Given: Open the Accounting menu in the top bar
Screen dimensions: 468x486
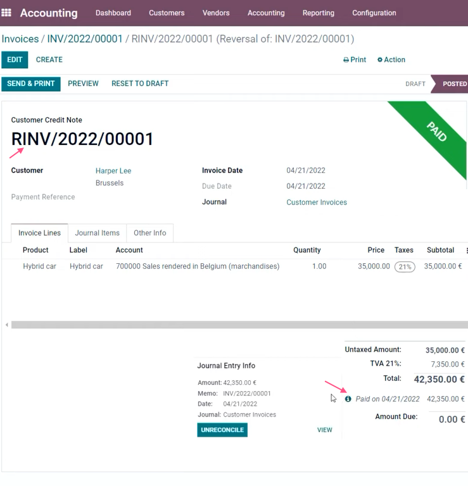Looking at the screenshot, I should click(266, 13).
